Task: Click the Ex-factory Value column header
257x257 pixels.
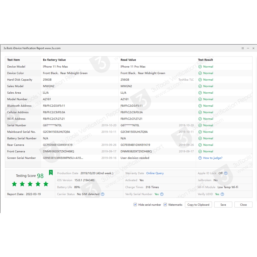Action: pyautogui.click(x=54, y=60)
